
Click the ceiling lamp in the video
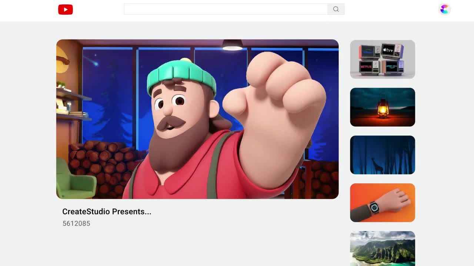pyautogui.click(x=233, y=45)
